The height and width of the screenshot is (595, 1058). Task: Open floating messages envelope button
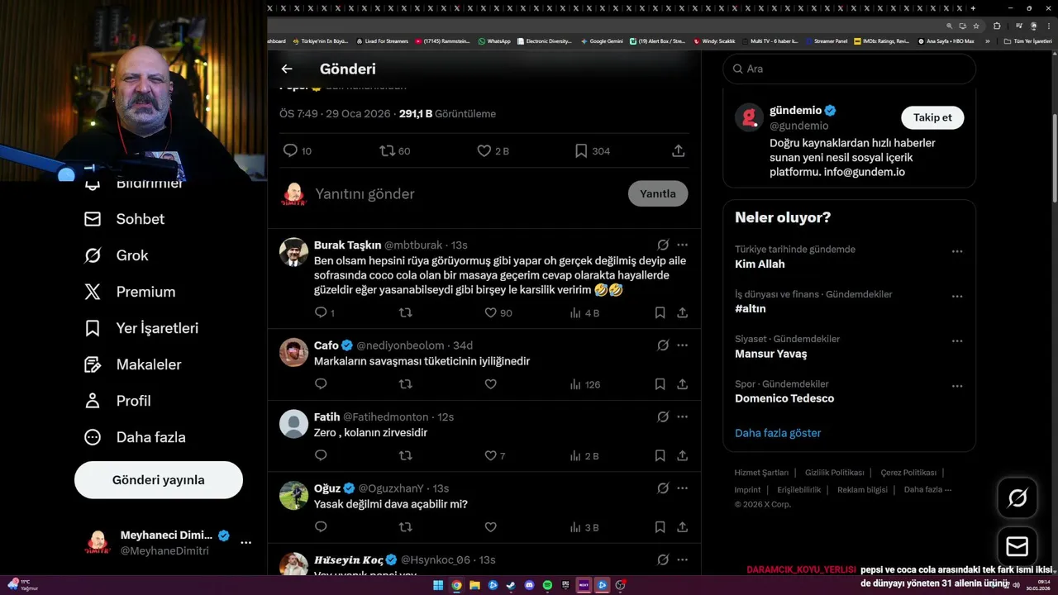click(x=1017, y=547)
